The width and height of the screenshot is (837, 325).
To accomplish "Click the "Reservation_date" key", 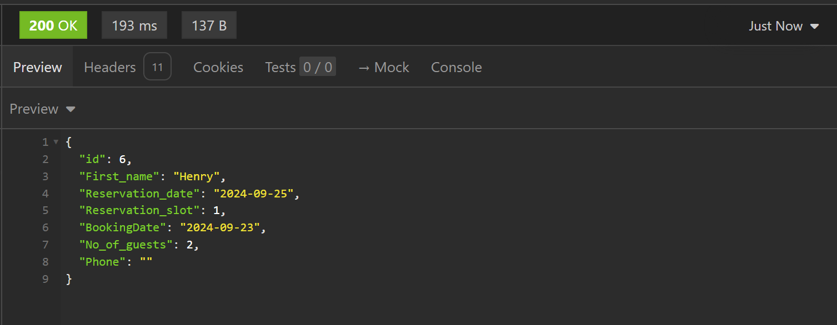I will click(x=139, y=194).
